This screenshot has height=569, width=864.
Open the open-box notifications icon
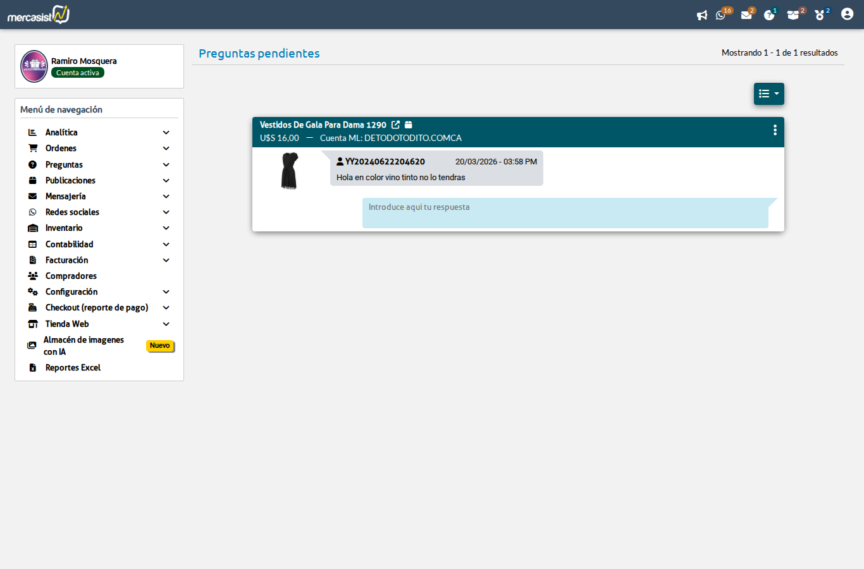(x=793, y=15)
